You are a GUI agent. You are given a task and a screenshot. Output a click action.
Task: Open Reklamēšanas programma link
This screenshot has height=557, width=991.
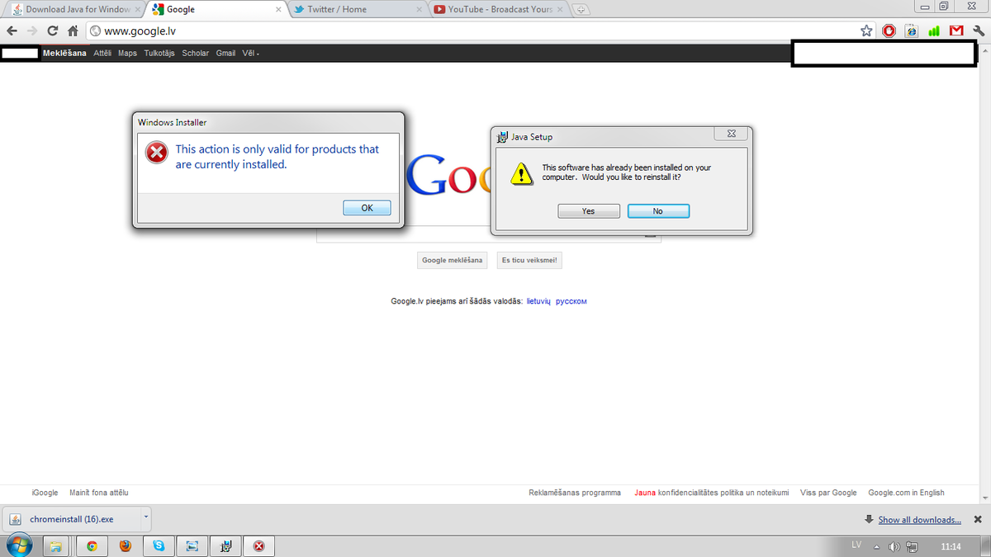tap(575, 493)
